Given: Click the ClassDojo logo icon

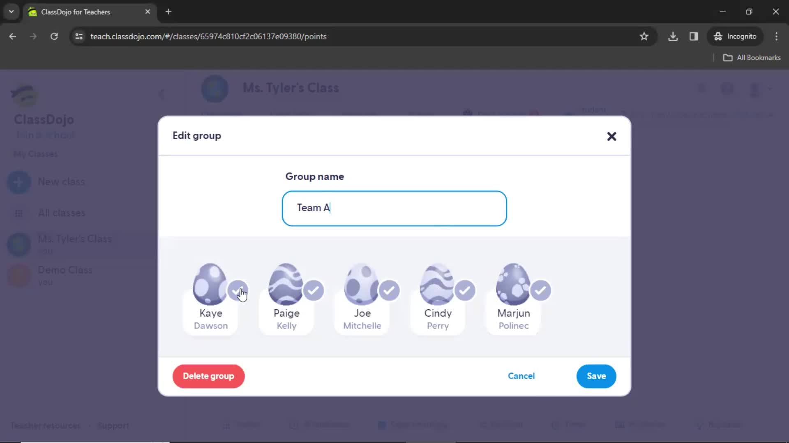Looking at the screenshot, I should 24,96.
